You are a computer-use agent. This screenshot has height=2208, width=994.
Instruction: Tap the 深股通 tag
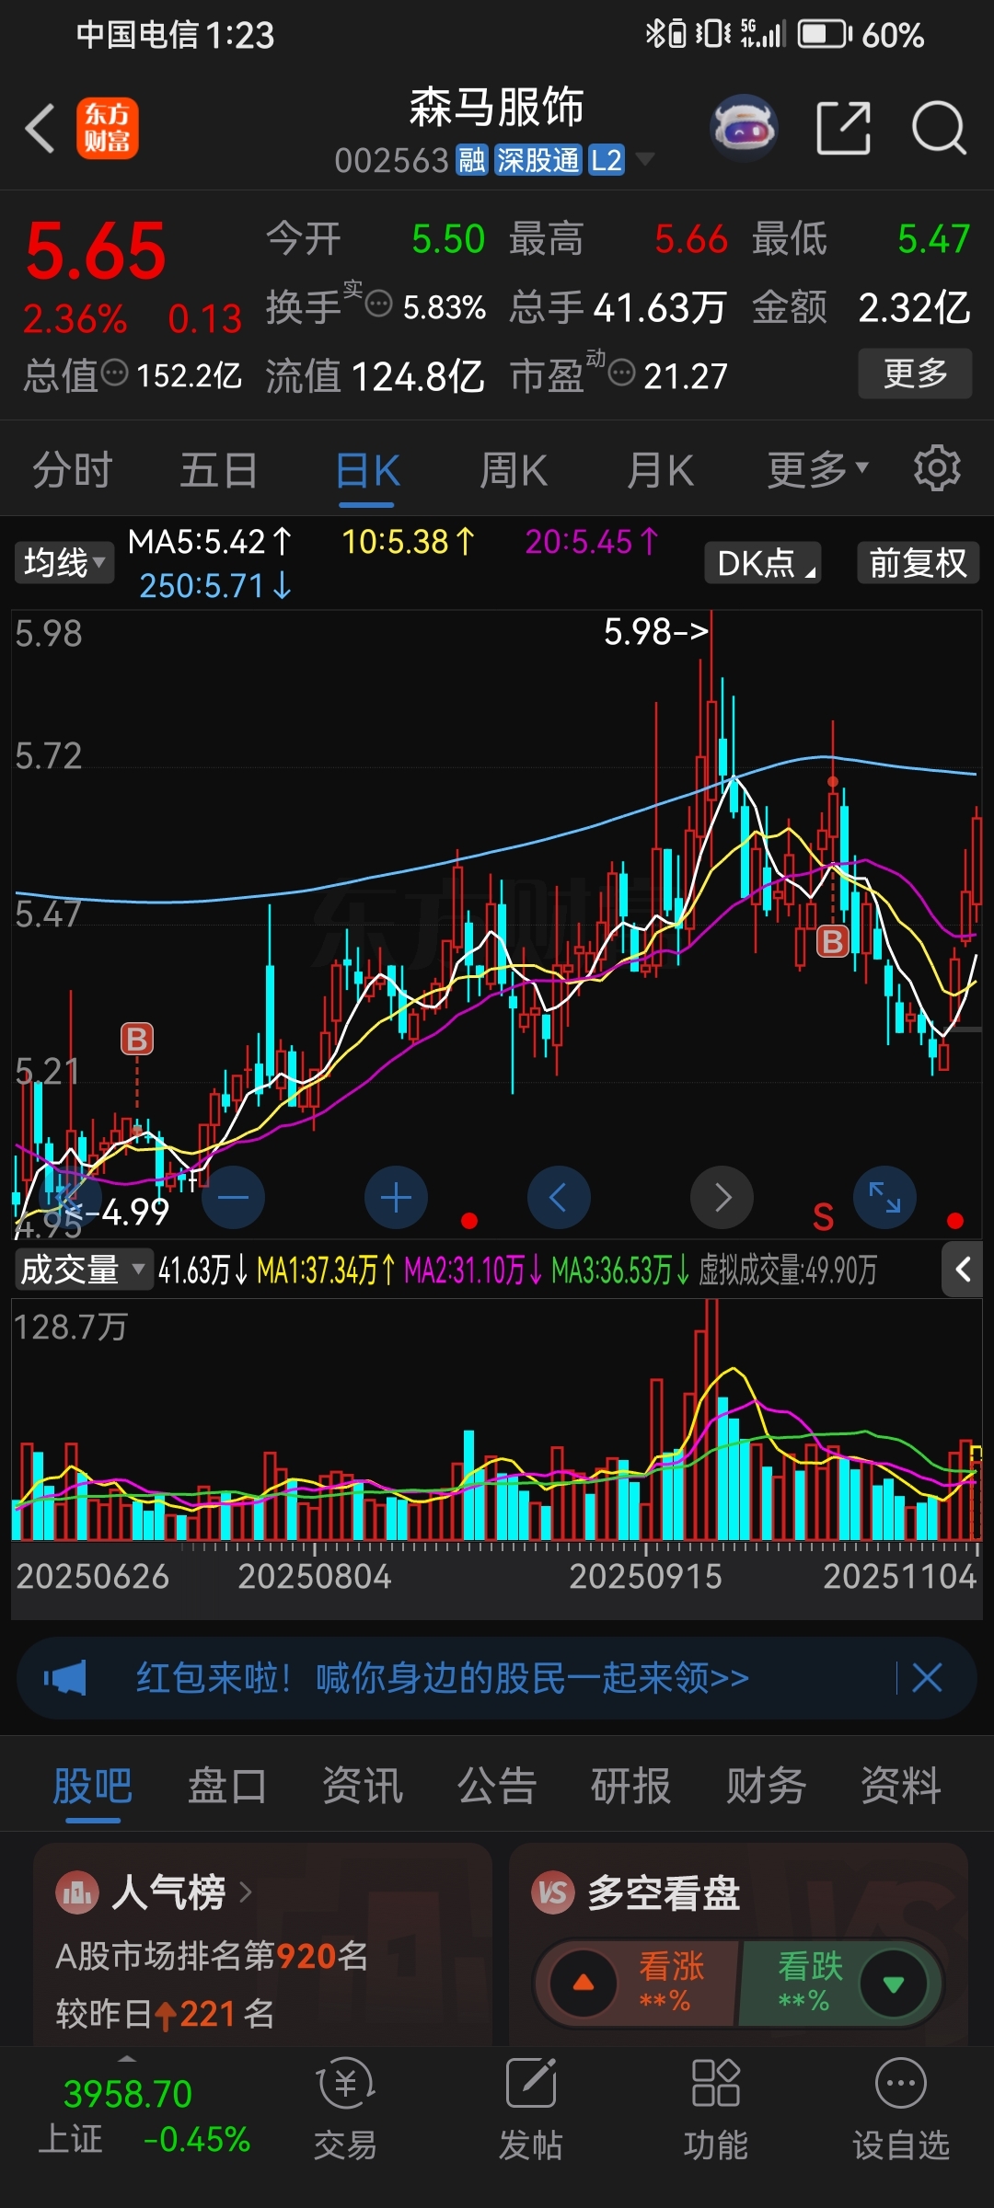(538, 160)
